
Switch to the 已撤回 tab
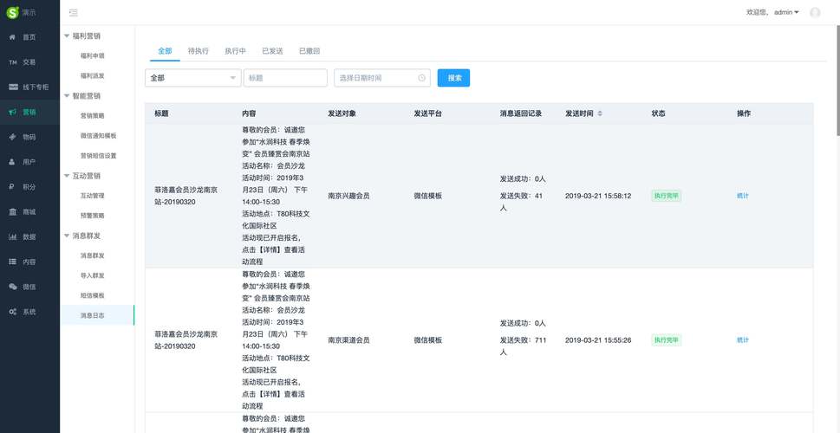[x=309, y=51]
